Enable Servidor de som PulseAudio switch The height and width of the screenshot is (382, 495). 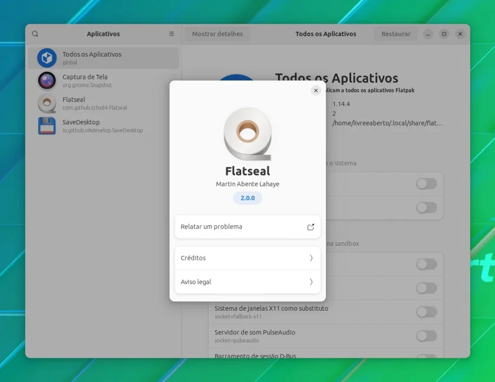[x=427, y=336]
